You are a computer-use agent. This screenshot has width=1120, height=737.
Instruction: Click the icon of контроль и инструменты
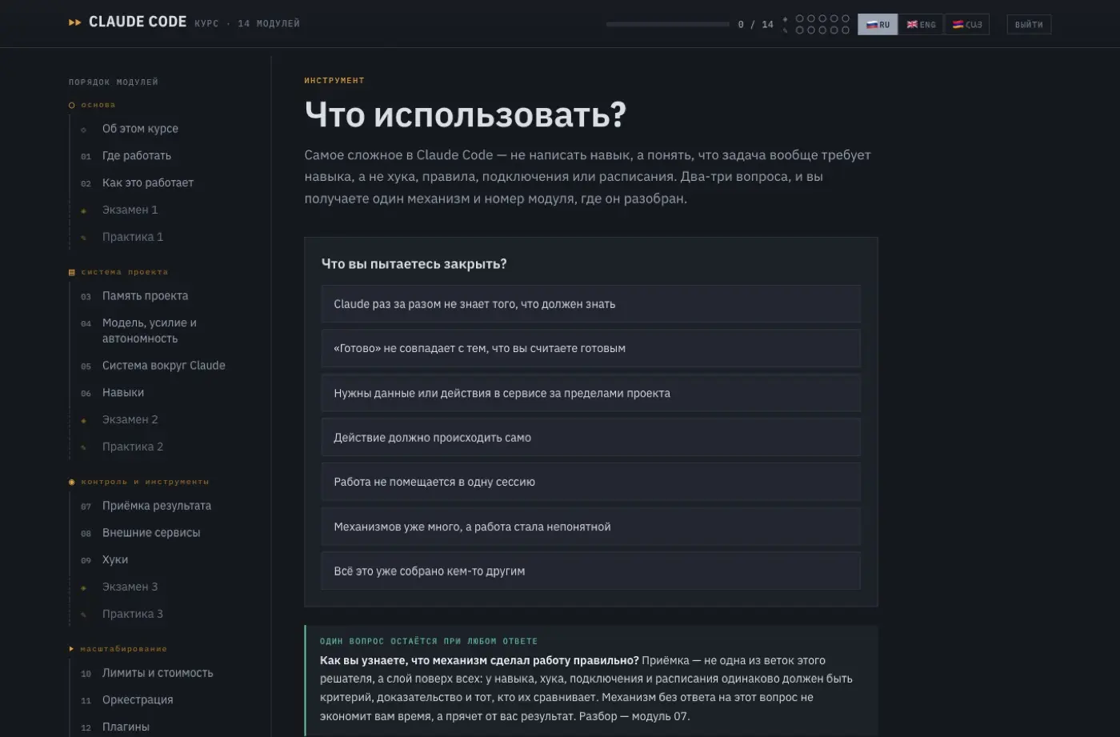pos(72,482)
